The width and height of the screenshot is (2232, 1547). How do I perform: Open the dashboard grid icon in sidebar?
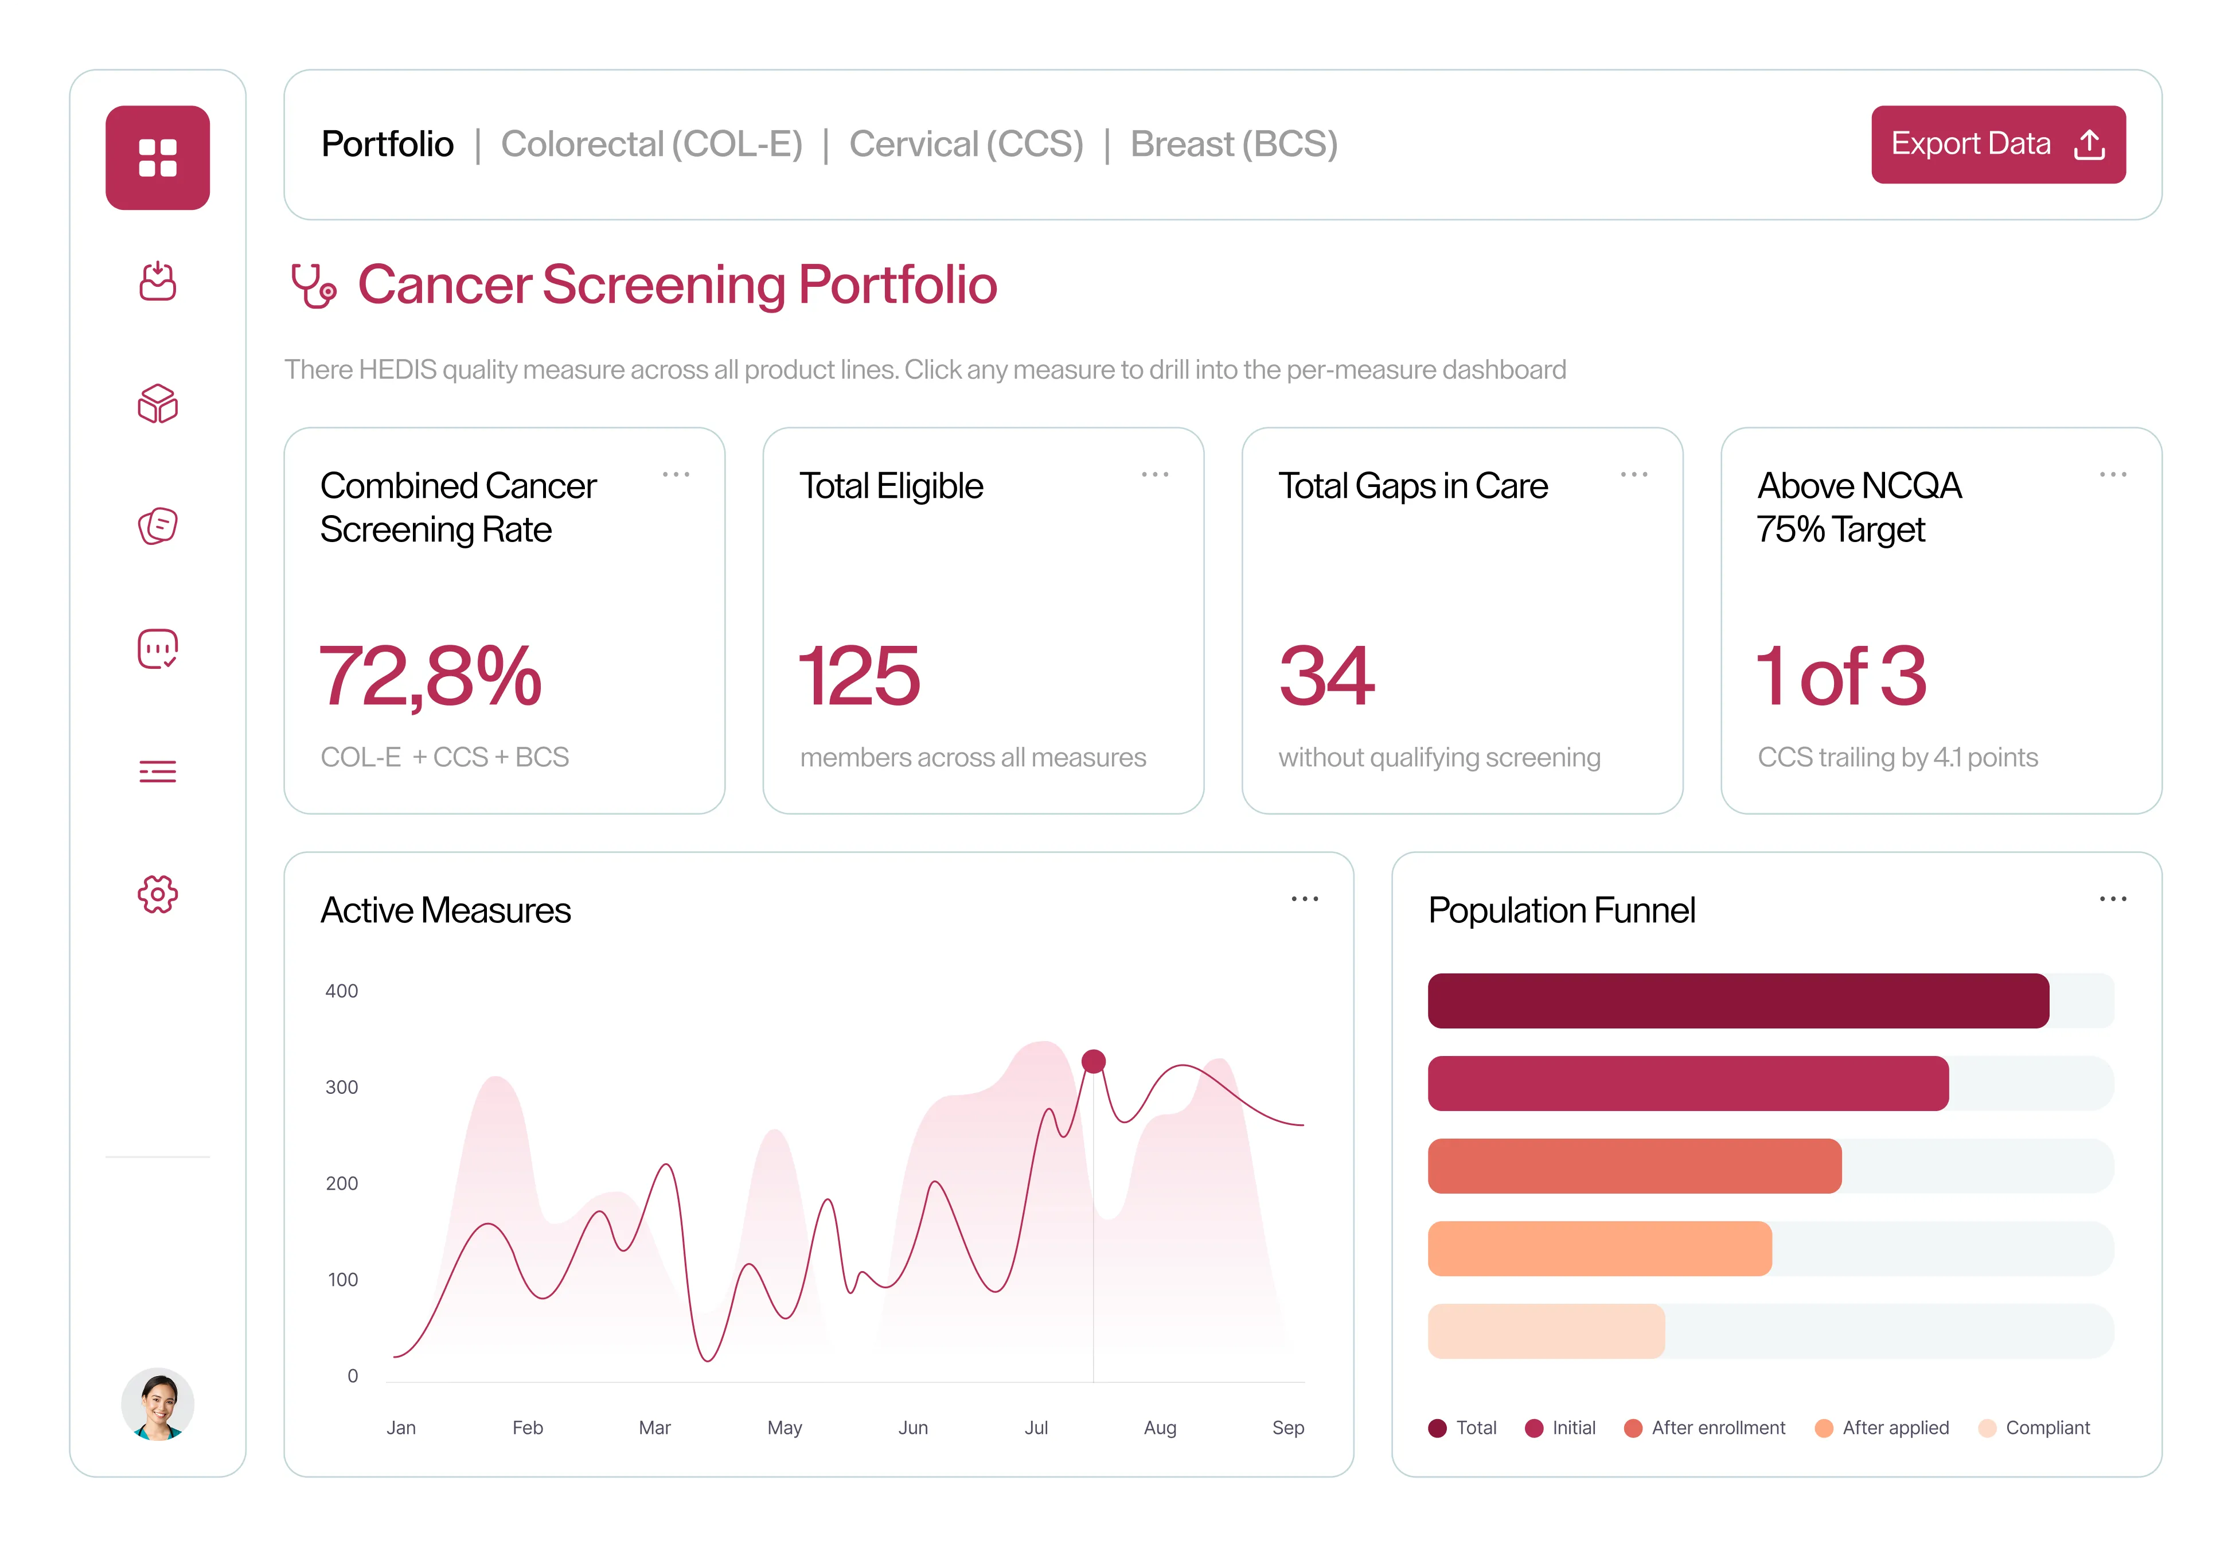pos(158,158)
